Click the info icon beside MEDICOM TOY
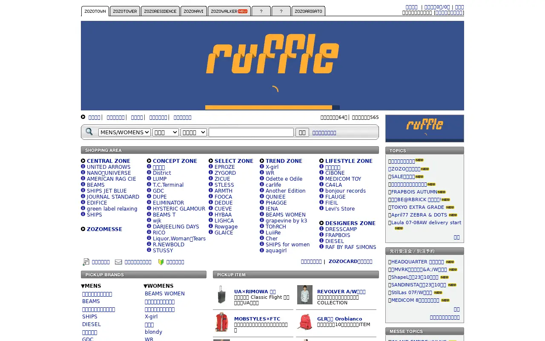Image resolution: width=545 pixels, height=341 pixels. coord(321,179)
